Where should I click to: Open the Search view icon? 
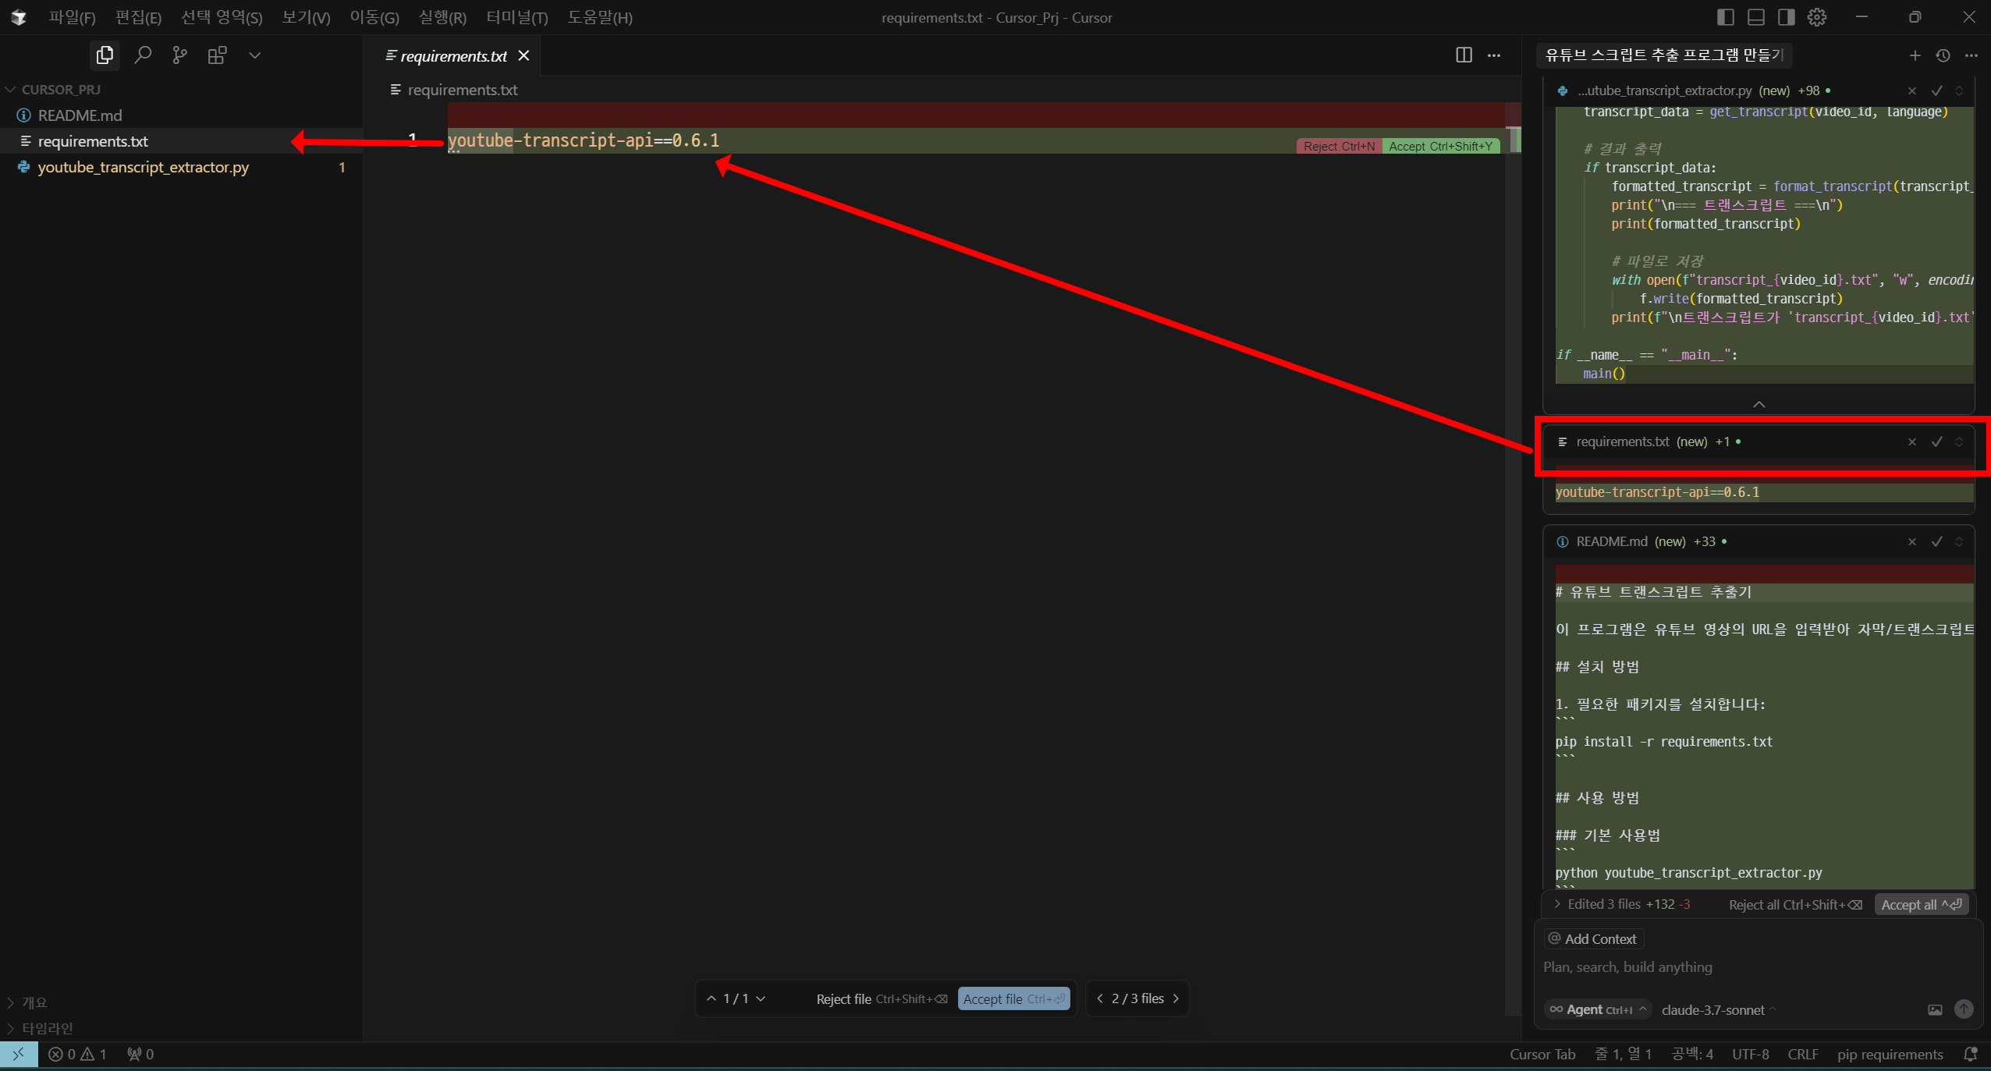142,55
